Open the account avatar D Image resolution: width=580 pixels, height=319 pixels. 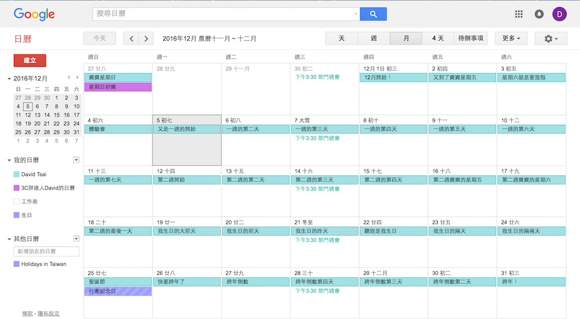(559, 14)
